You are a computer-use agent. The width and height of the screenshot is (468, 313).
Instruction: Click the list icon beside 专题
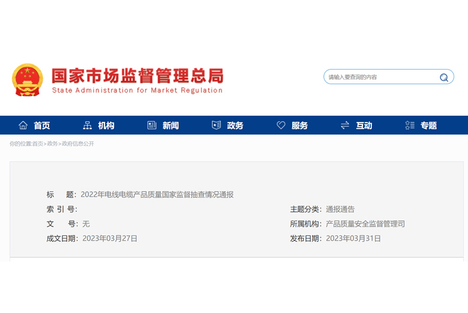click(410, 125)
